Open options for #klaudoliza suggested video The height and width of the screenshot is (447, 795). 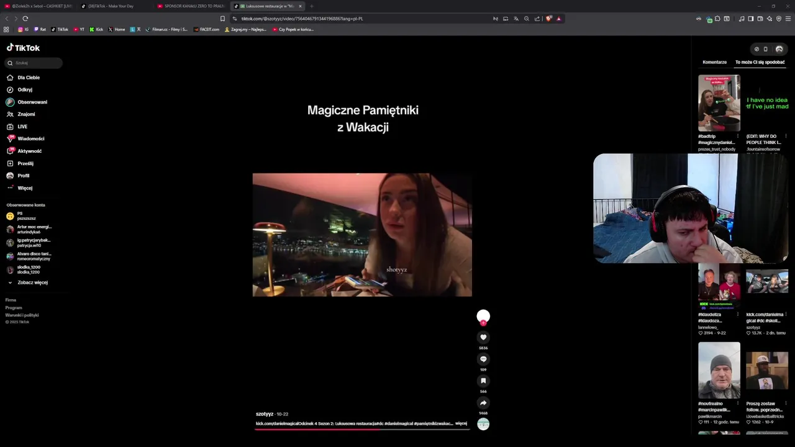[738, 315]
